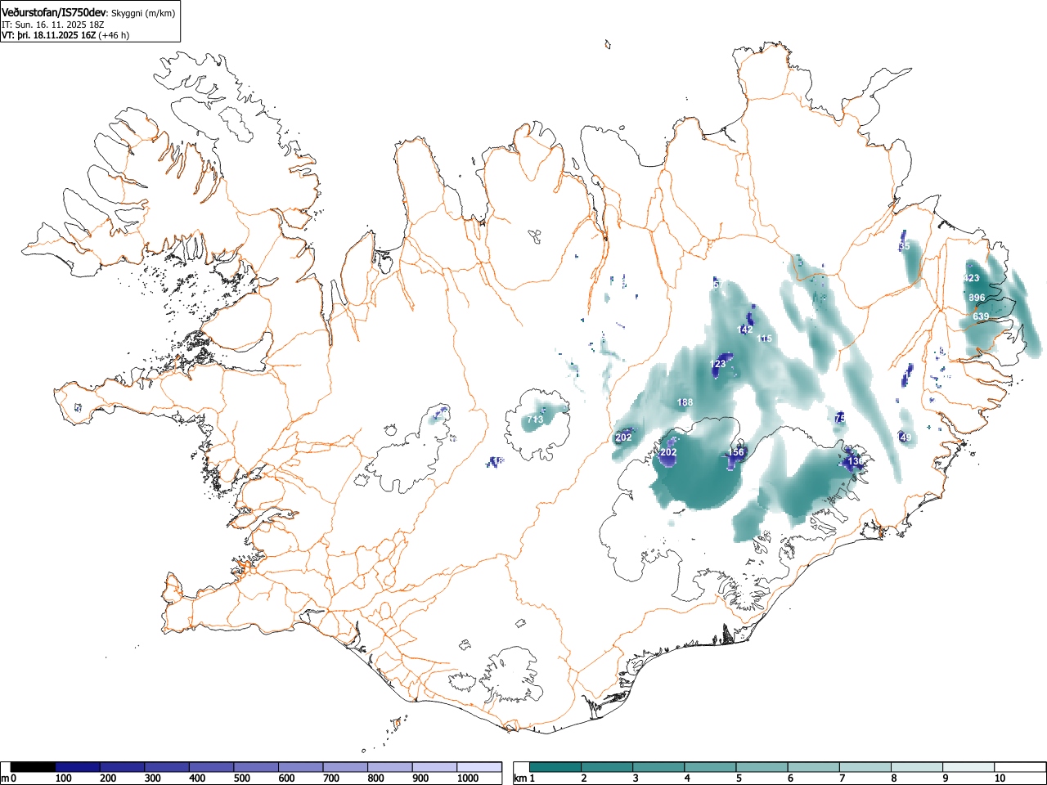Click the 5–6 km legend swatch
The height and width of the screenshot is (785, 1047).
762,767
